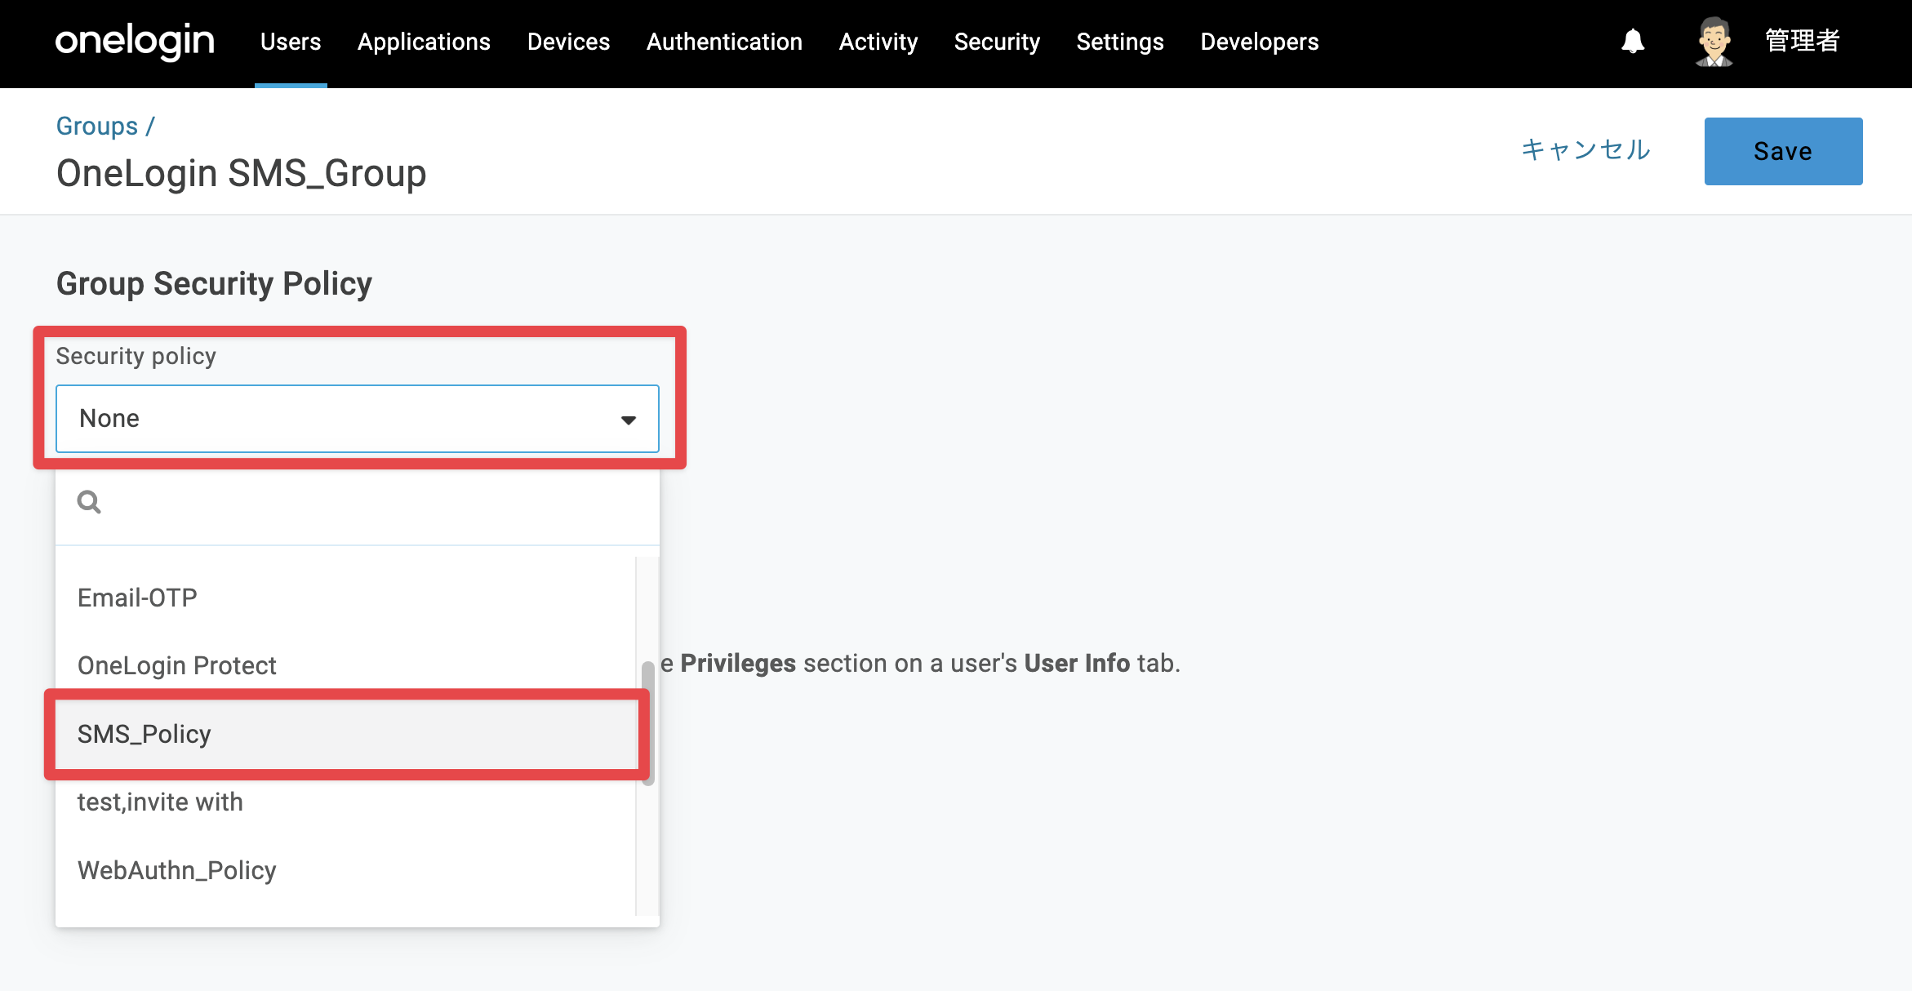Click the OneLogin logo
The height and width of the screenshot is (991, 1912).
(x=135, y=41)
